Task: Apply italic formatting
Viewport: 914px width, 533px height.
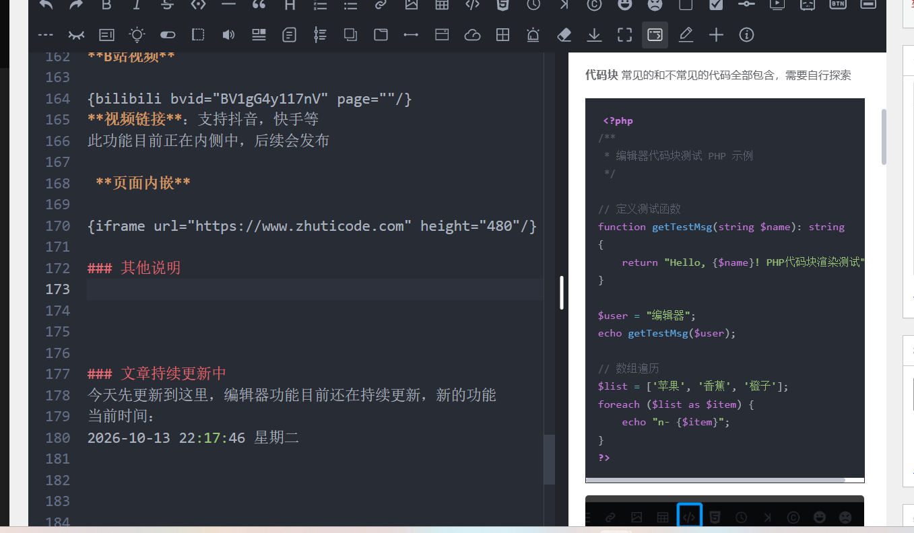Action: pos(137,4)
